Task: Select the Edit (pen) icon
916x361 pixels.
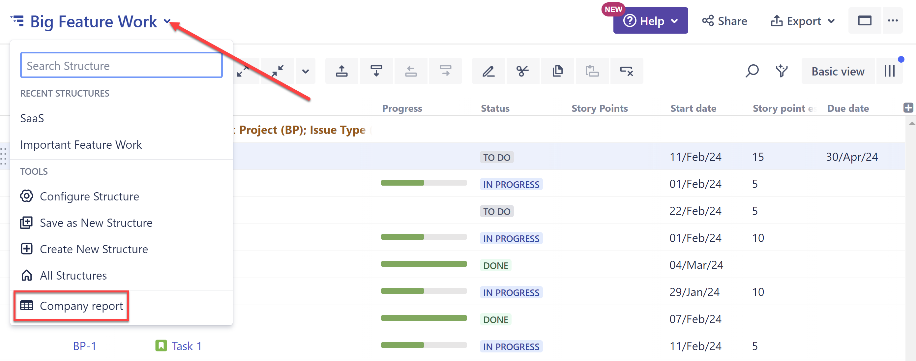Action: 488,71
